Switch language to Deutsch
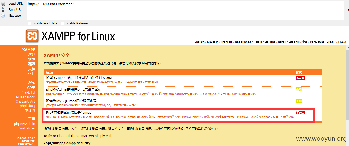 point(213,42)
